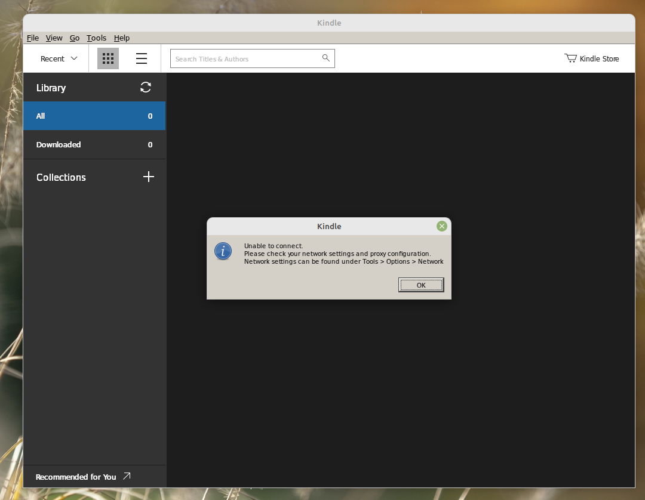645x500 pixels.
Task: Open the File menu
Action: tap(33, 38)
